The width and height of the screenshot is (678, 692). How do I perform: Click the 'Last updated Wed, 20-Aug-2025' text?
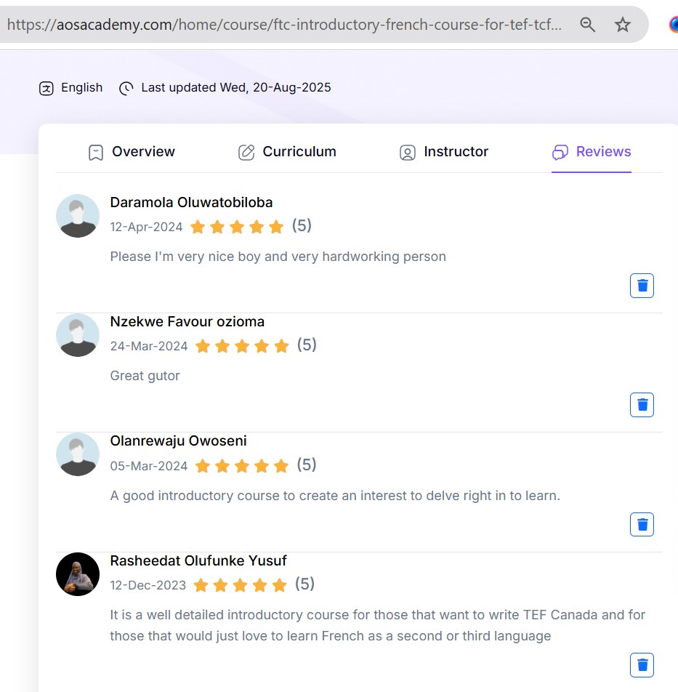[236, 87]
